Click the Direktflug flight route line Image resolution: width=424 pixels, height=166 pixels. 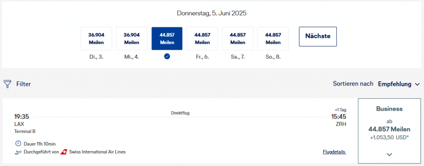click(180, 117)
